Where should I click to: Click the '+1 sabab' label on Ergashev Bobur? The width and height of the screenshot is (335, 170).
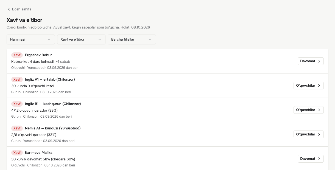click(x=63, y=62)
